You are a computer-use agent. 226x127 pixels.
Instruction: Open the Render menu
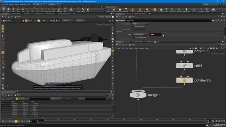11,4
